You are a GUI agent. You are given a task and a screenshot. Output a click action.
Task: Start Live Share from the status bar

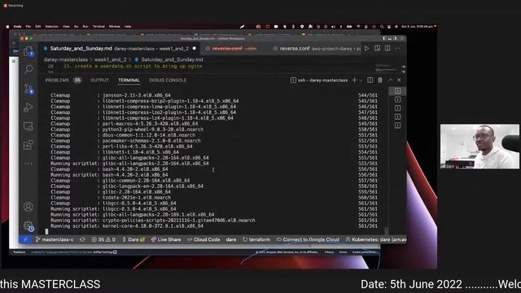click(x=166, y=239)
